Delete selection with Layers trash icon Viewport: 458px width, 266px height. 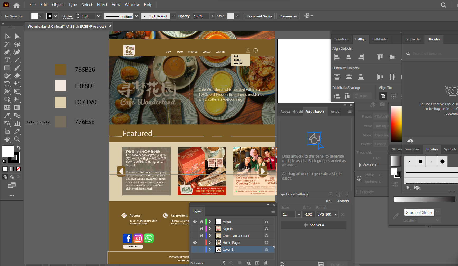click(266, 263)
